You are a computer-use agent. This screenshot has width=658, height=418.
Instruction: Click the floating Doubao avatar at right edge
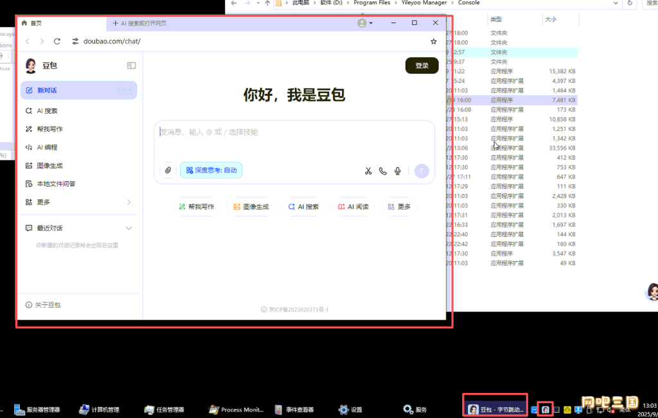coord(652,292)
